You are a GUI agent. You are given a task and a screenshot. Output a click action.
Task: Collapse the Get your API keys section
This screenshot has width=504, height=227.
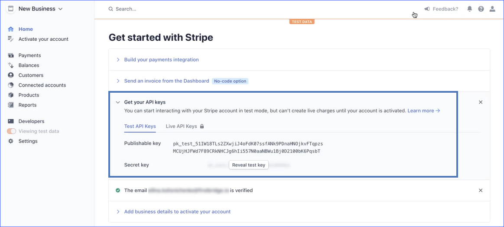click(x=118, y=102)
